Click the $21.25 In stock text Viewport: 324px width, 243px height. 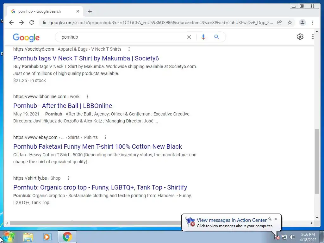29,80
